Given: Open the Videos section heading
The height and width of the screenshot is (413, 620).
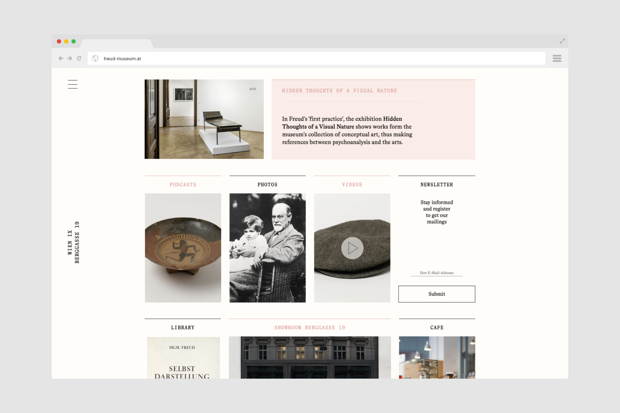Looking at the screenshot, I should [352, 185].
